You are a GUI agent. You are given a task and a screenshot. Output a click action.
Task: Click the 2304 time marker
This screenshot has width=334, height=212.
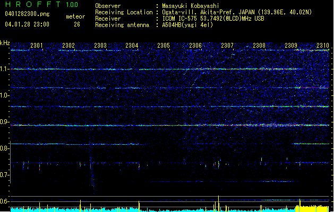[x=132, y=46]
